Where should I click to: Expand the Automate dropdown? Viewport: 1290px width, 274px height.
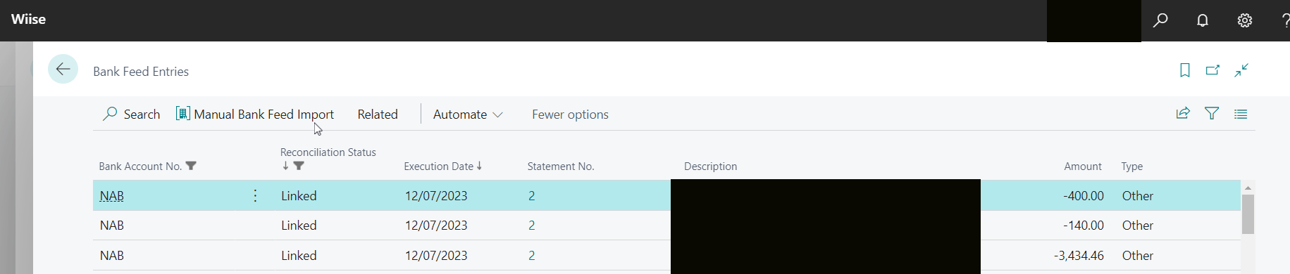tap(468, 115)
